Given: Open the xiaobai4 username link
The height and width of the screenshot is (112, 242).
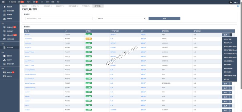Looking at the screenshot, I should click(x=27, y=101).
